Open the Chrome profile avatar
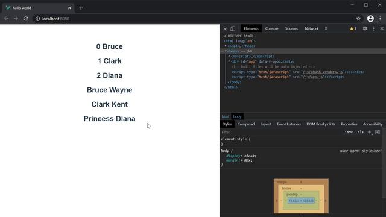Screen dimensions: 386x217 [x=370, y=19]
